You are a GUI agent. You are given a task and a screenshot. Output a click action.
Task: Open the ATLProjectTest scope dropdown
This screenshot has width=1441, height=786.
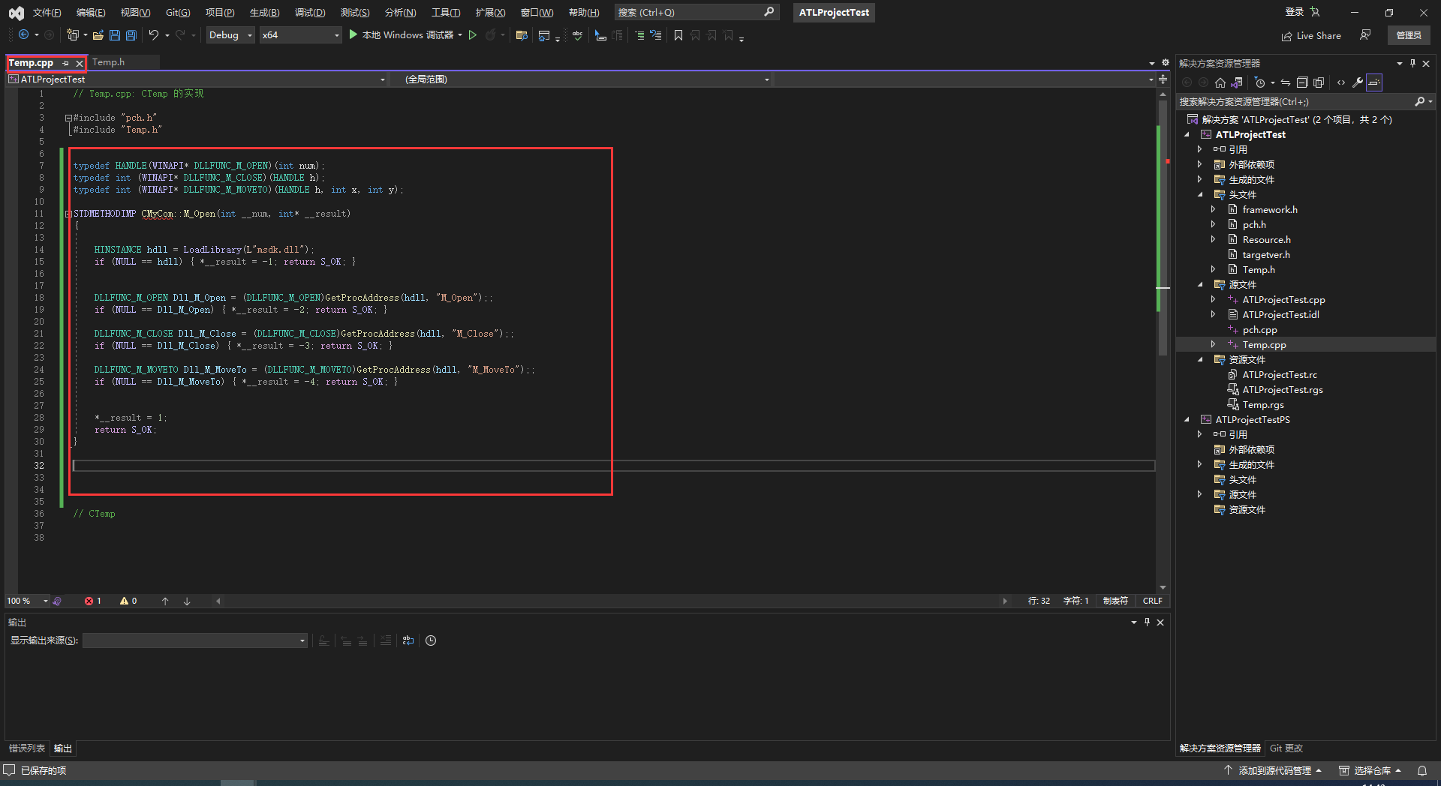[x=197, y=79]
